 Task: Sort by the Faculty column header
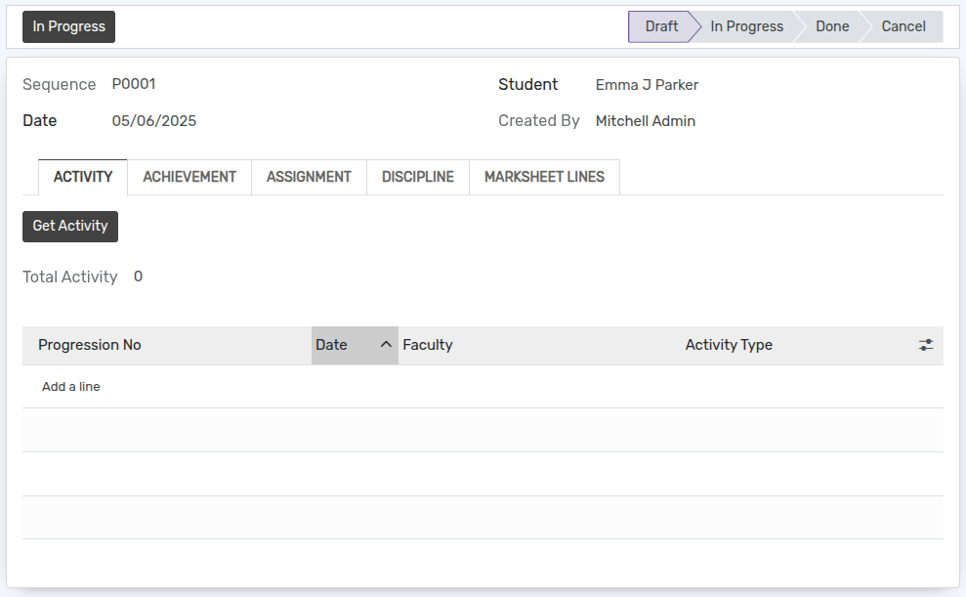[428, 345]
